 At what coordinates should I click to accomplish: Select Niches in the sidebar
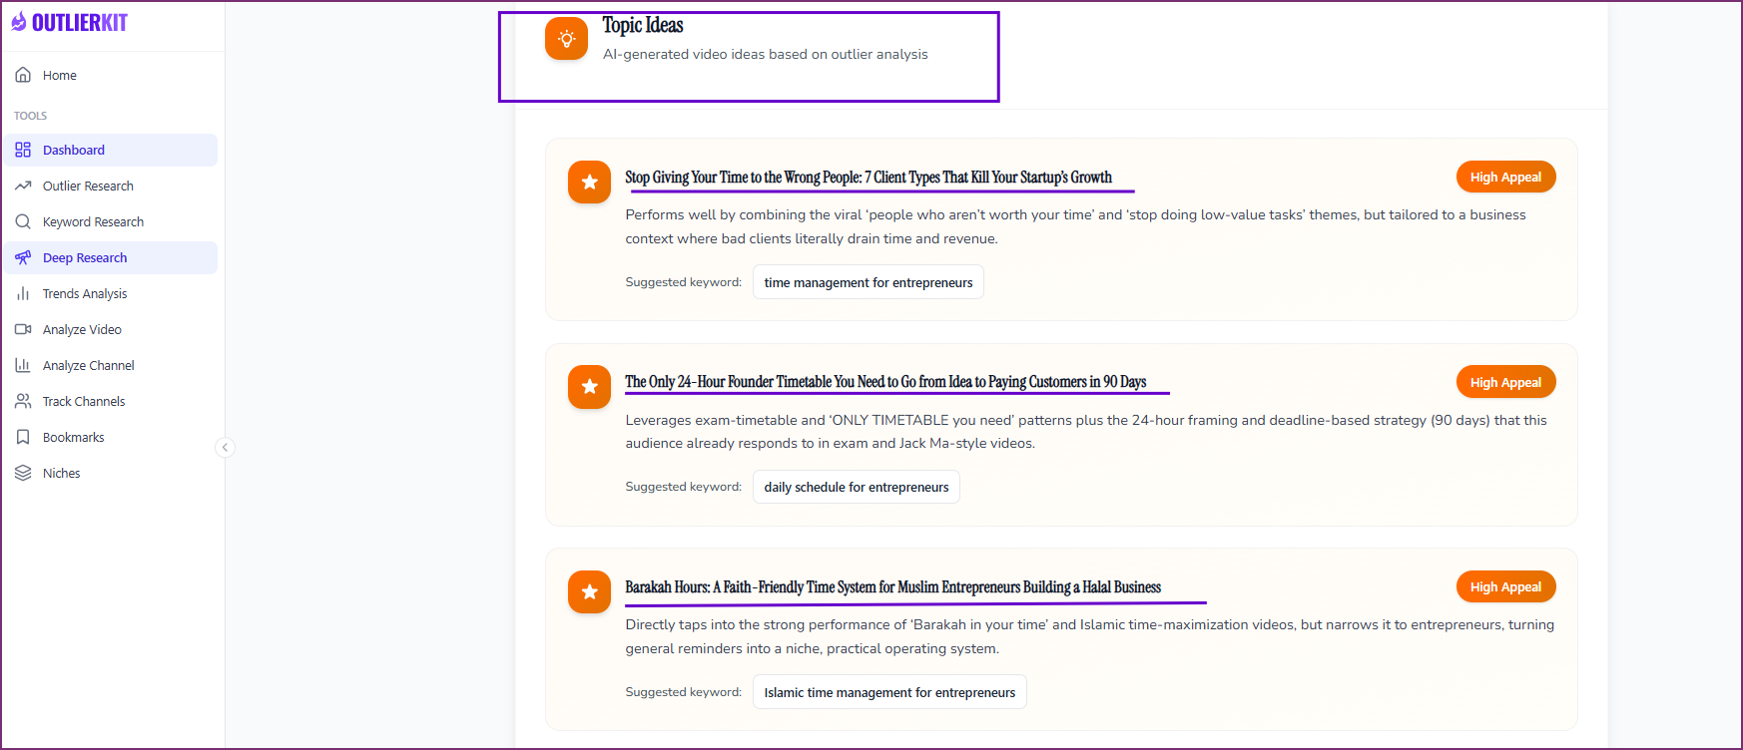[61, 473]
